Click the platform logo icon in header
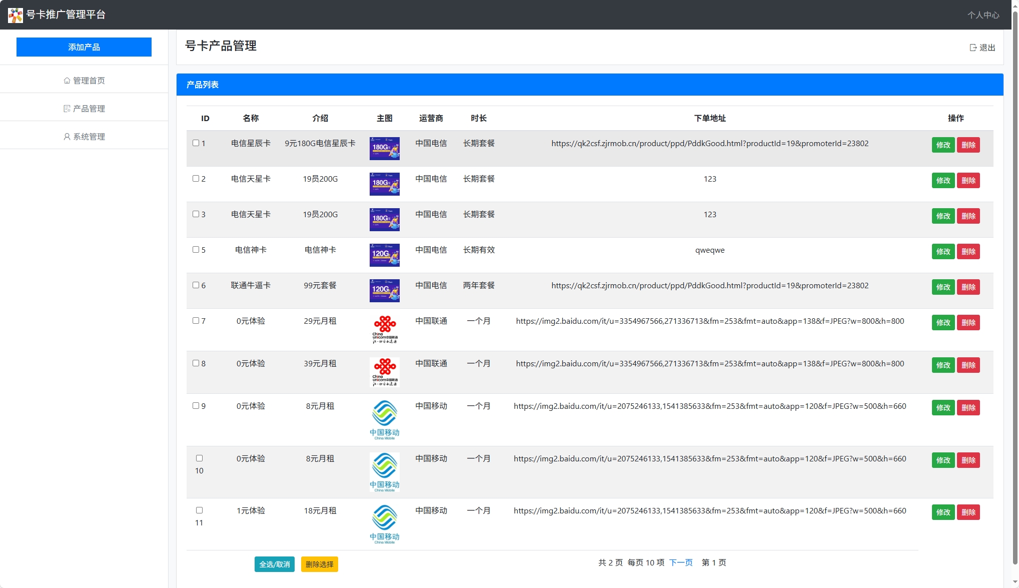This screenshot has width=1019, height=588. (16, 15)
